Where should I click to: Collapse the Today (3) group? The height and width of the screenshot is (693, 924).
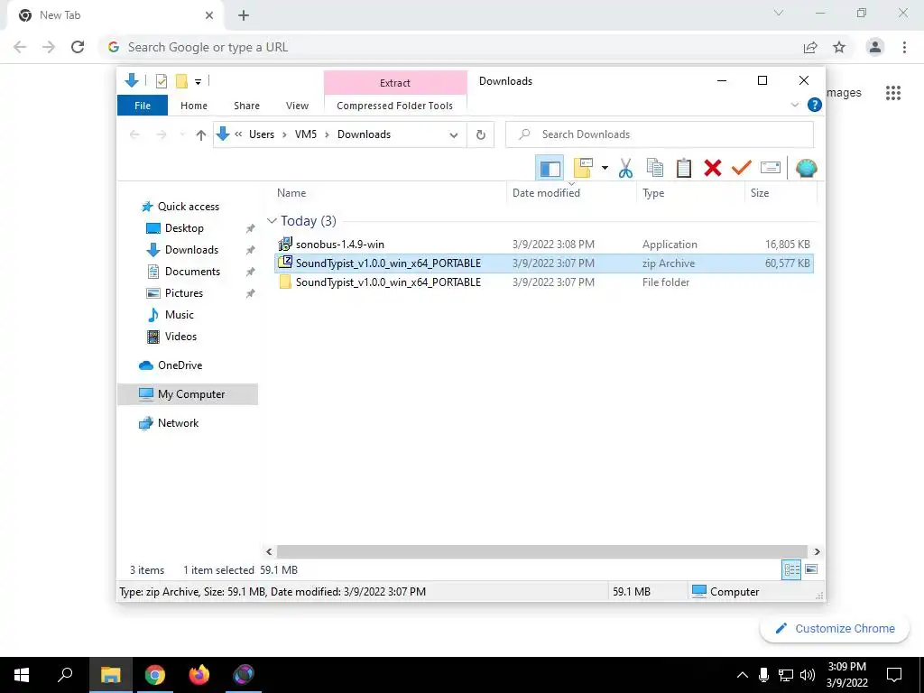pos(272,221)
